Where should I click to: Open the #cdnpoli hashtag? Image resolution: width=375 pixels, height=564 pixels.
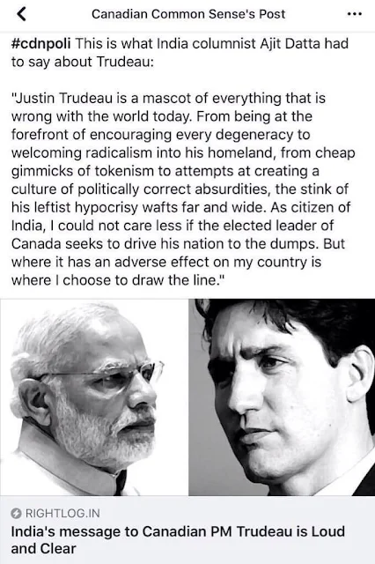[x=41, y=44]
